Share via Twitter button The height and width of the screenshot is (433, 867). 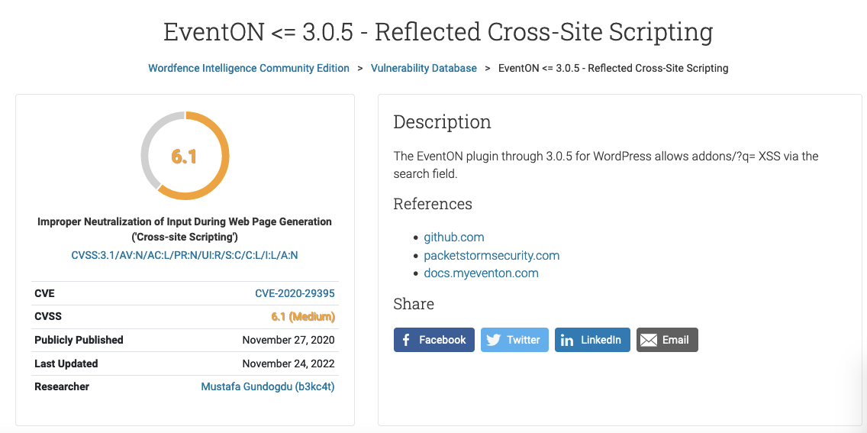[514, 340]
